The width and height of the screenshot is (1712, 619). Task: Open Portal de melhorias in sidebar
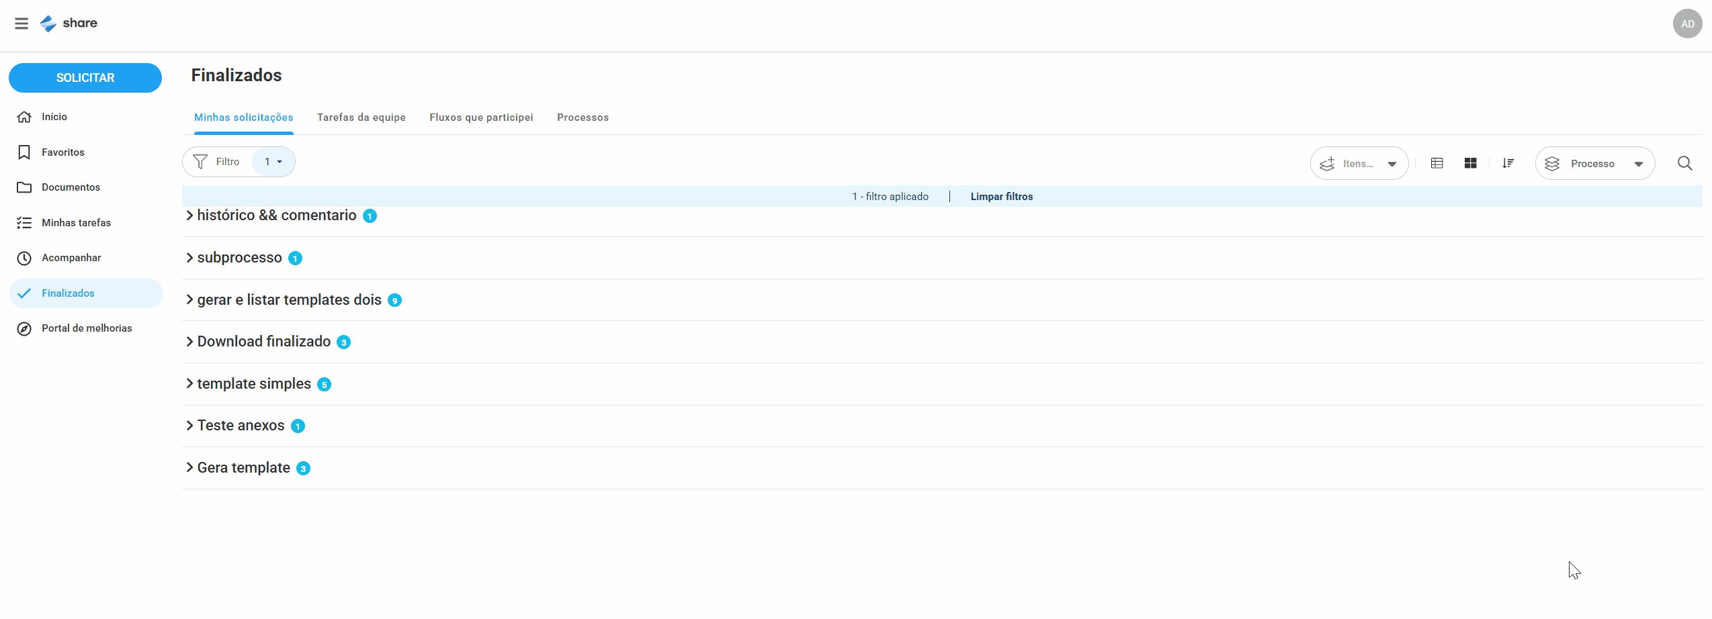pyautogui.click(x=87, y=328)
